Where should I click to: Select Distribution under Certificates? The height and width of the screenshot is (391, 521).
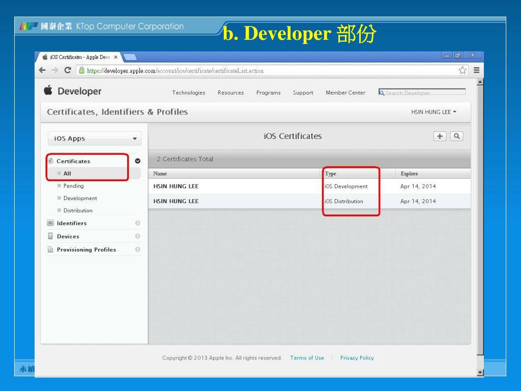click(78, 210)
